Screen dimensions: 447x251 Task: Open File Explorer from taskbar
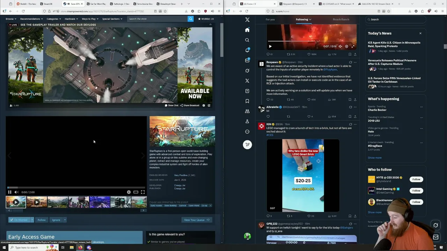click(72, 248)
